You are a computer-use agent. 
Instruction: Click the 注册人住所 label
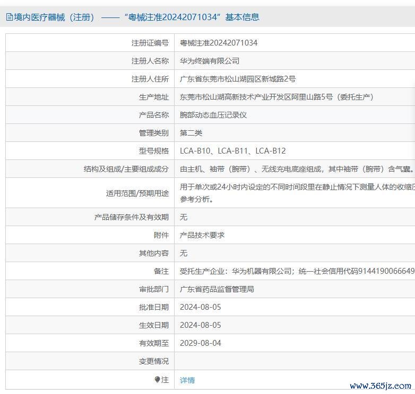[x=150, y=79]
